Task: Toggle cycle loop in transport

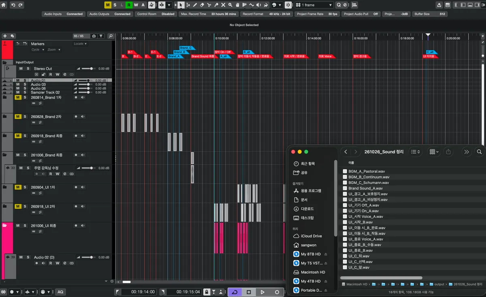Action: (x=235, y=292)
